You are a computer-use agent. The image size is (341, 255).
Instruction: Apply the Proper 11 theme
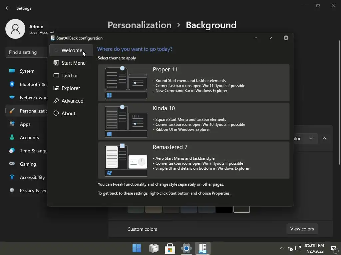tap(193, 83)
